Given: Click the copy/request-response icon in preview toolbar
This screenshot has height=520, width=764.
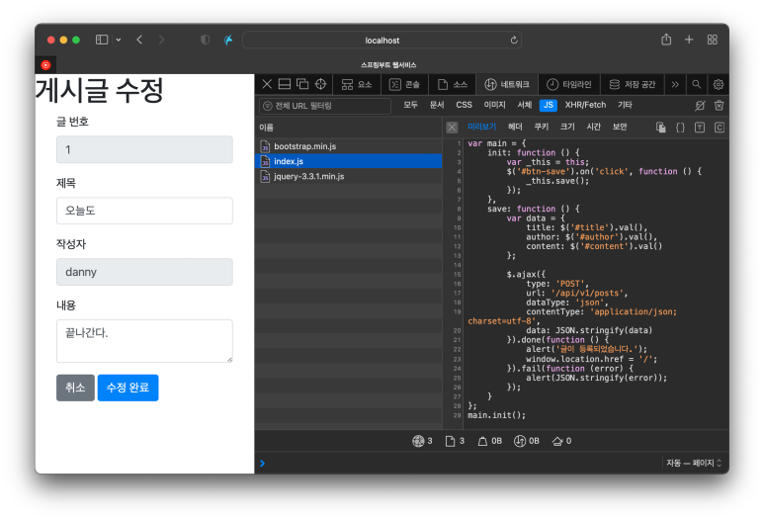Looking at the screenshot, I should coord(660,128).
